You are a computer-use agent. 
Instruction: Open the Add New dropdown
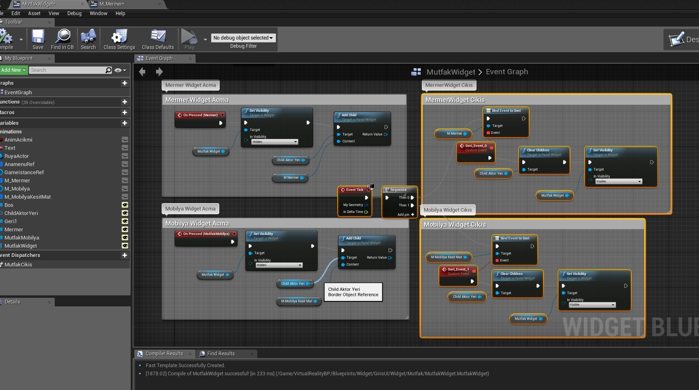point(13,70)
